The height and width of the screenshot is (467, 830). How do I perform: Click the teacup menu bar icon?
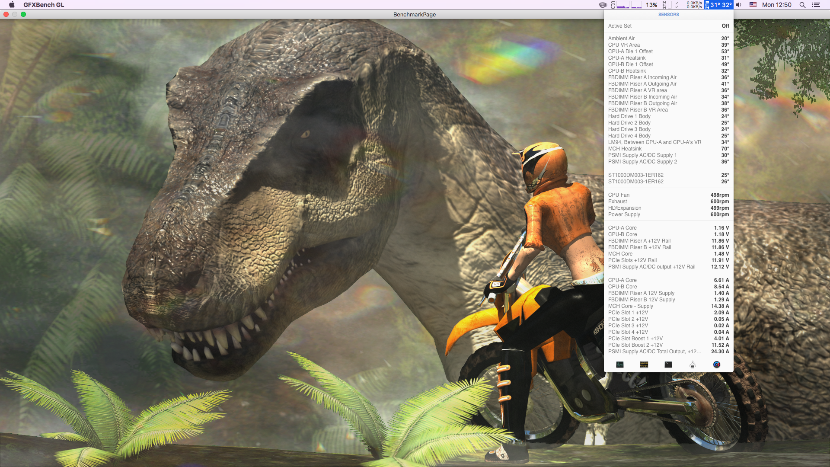coord(603,5)
